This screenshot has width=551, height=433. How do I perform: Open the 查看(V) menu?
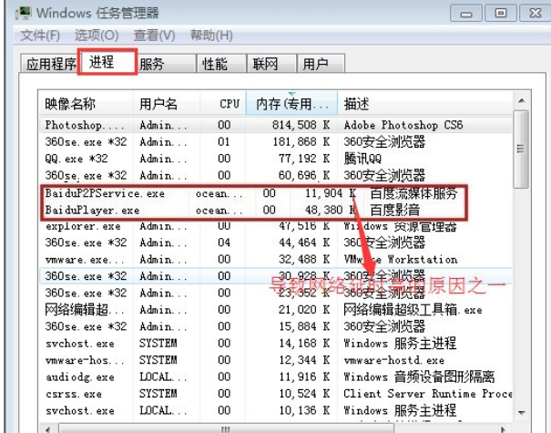tap(154, 36)
